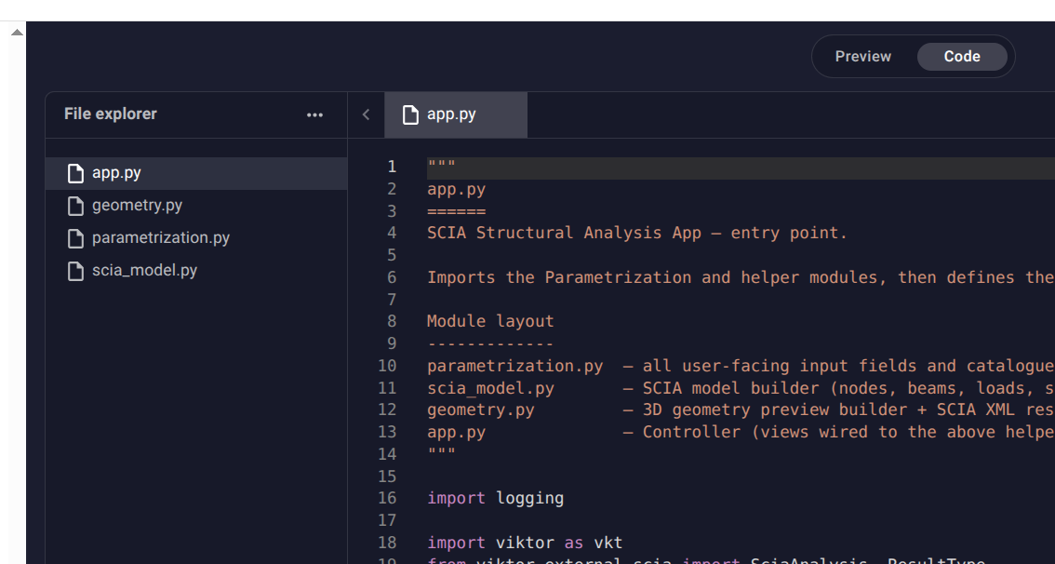
Task: Click the "parametrization.py" line in the docstring
Action: (x=741, y=366)
